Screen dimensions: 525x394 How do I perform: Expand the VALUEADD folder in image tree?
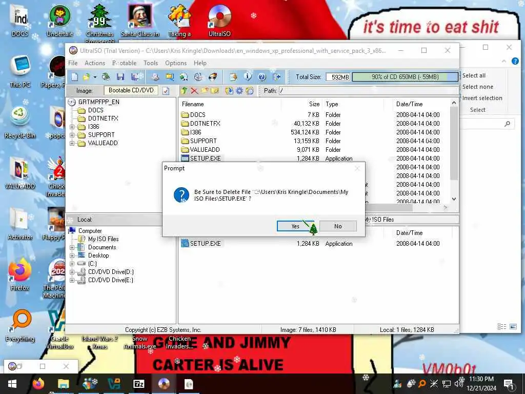point(72,144)
